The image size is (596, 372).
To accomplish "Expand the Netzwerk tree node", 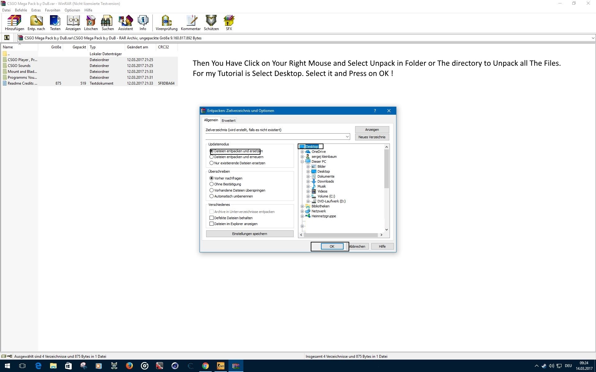I will 302,211.
